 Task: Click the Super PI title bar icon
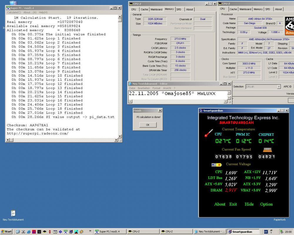coord(8,8)
